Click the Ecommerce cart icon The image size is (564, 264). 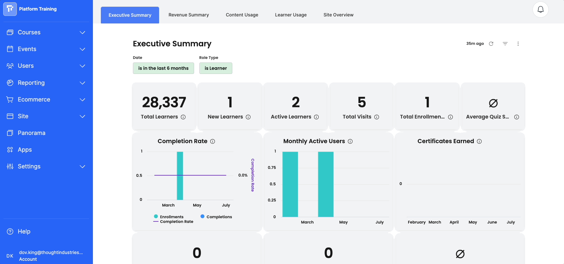[10, 99]
